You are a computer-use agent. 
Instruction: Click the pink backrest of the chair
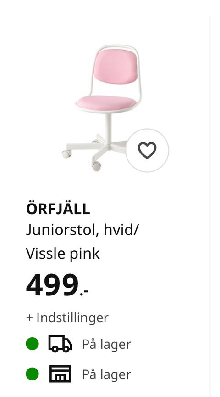tap(115, 66)
